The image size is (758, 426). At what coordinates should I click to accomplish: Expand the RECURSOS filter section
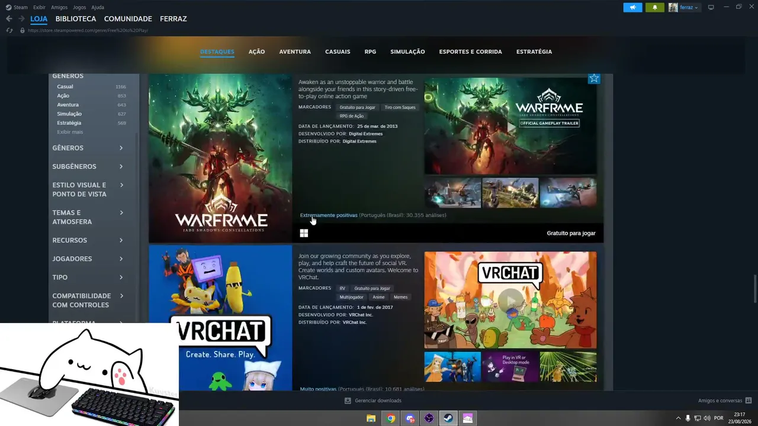click(88, 240)
